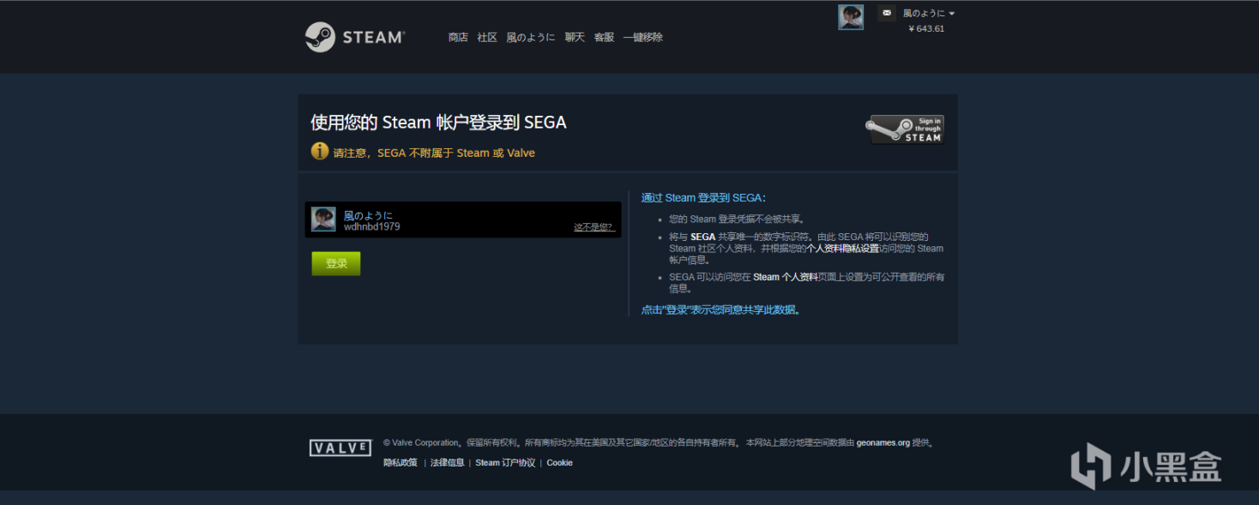This screenshot has height=505, width=1259.
Task: Open Steam 个人资料 link
Action: pos(786,277)
